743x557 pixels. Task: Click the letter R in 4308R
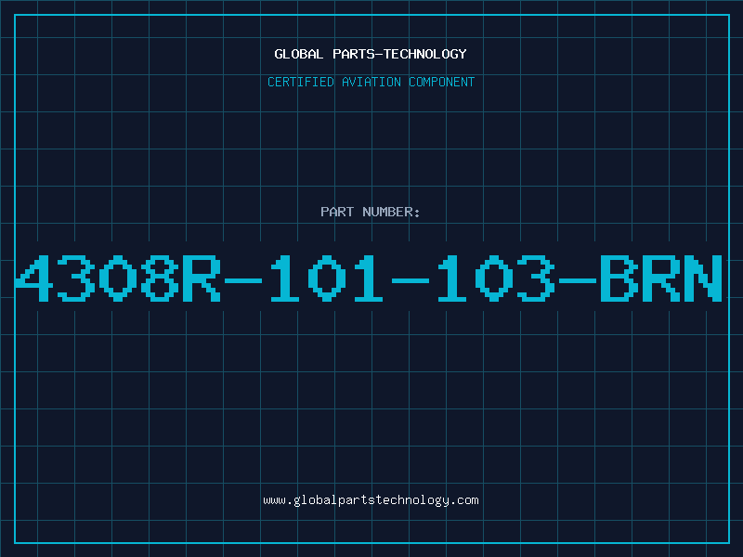[202, 278]
